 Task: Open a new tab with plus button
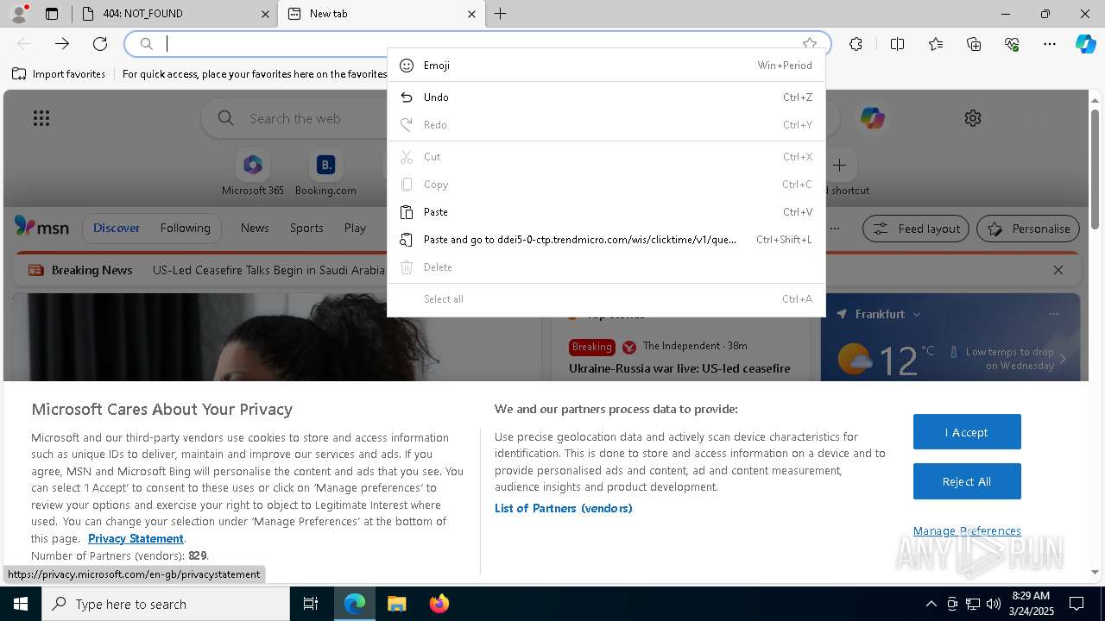click(500, 14)
